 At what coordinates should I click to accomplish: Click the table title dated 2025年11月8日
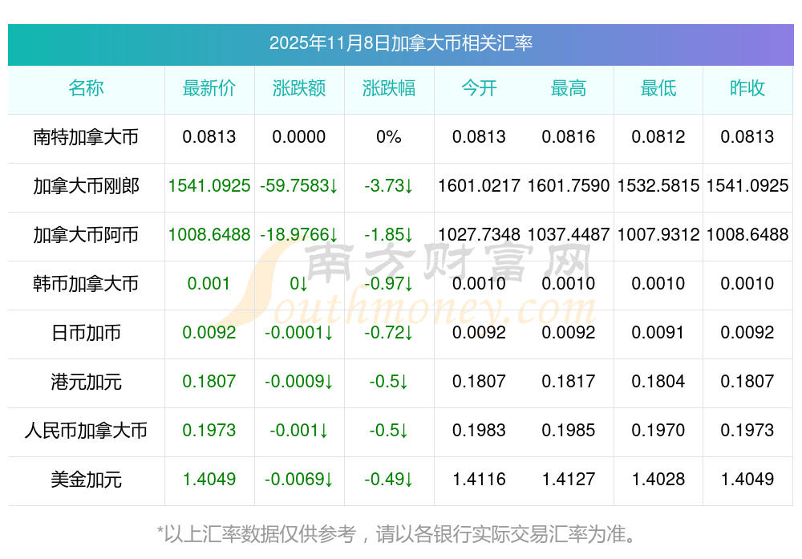[400, 43]
